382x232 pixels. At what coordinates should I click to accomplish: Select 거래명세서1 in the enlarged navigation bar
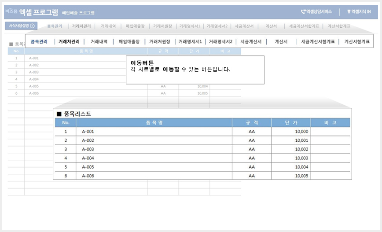pyautogui.click(x=190, y=42)
